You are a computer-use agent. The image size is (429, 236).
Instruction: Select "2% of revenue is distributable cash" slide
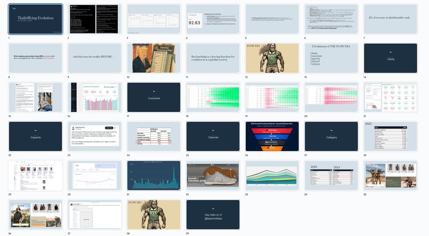tap(390, 19)
